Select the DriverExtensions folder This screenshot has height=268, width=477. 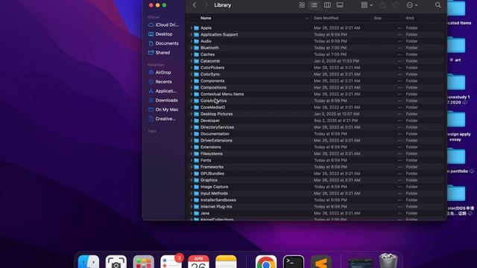(316, 141)
